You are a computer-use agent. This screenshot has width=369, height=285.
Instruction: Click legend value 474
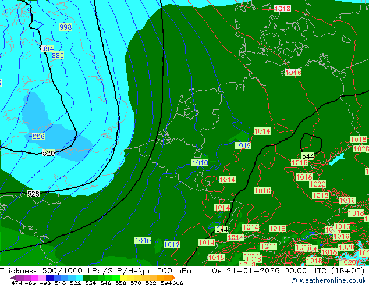pyautogui.click(x=16, y=283)
